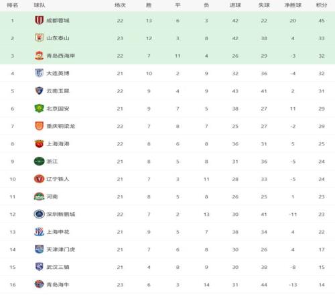Click the 青岛海牛 team name
The height and width of the screenshot is (295, 335).
click(x=58, y=285)
